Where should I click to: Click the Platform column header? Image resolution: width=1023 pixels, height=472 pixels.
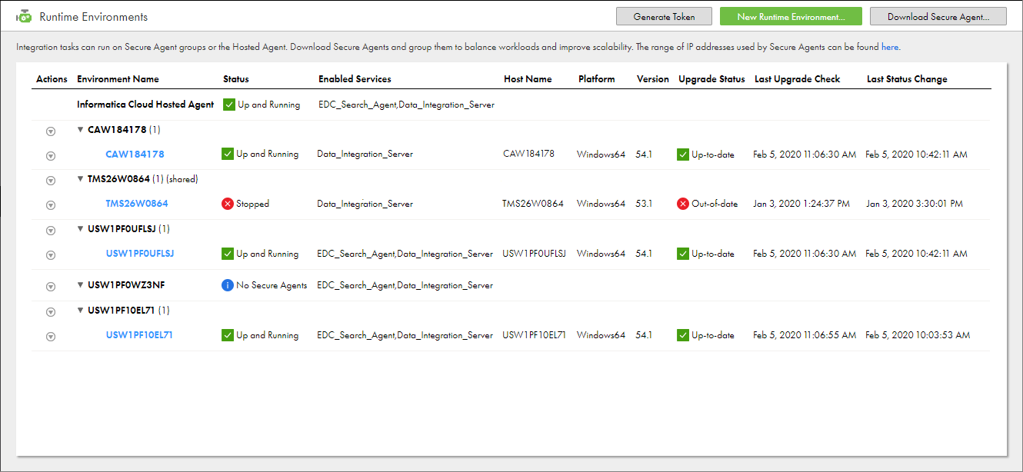(x=597, y=79)
